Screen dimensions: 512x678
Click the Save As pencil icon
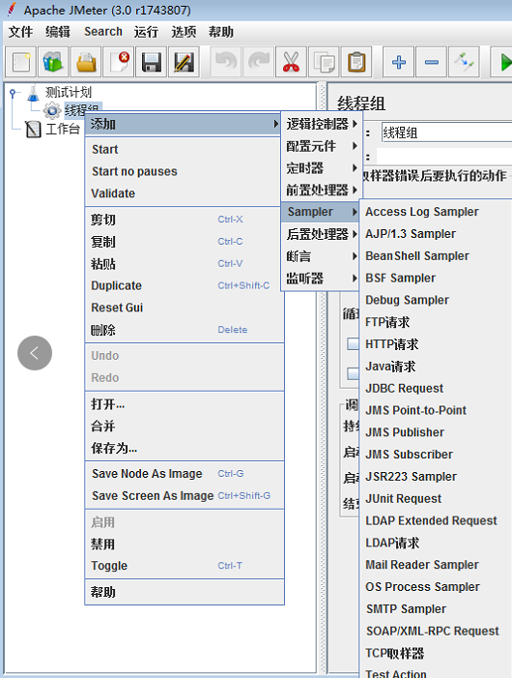184,62
